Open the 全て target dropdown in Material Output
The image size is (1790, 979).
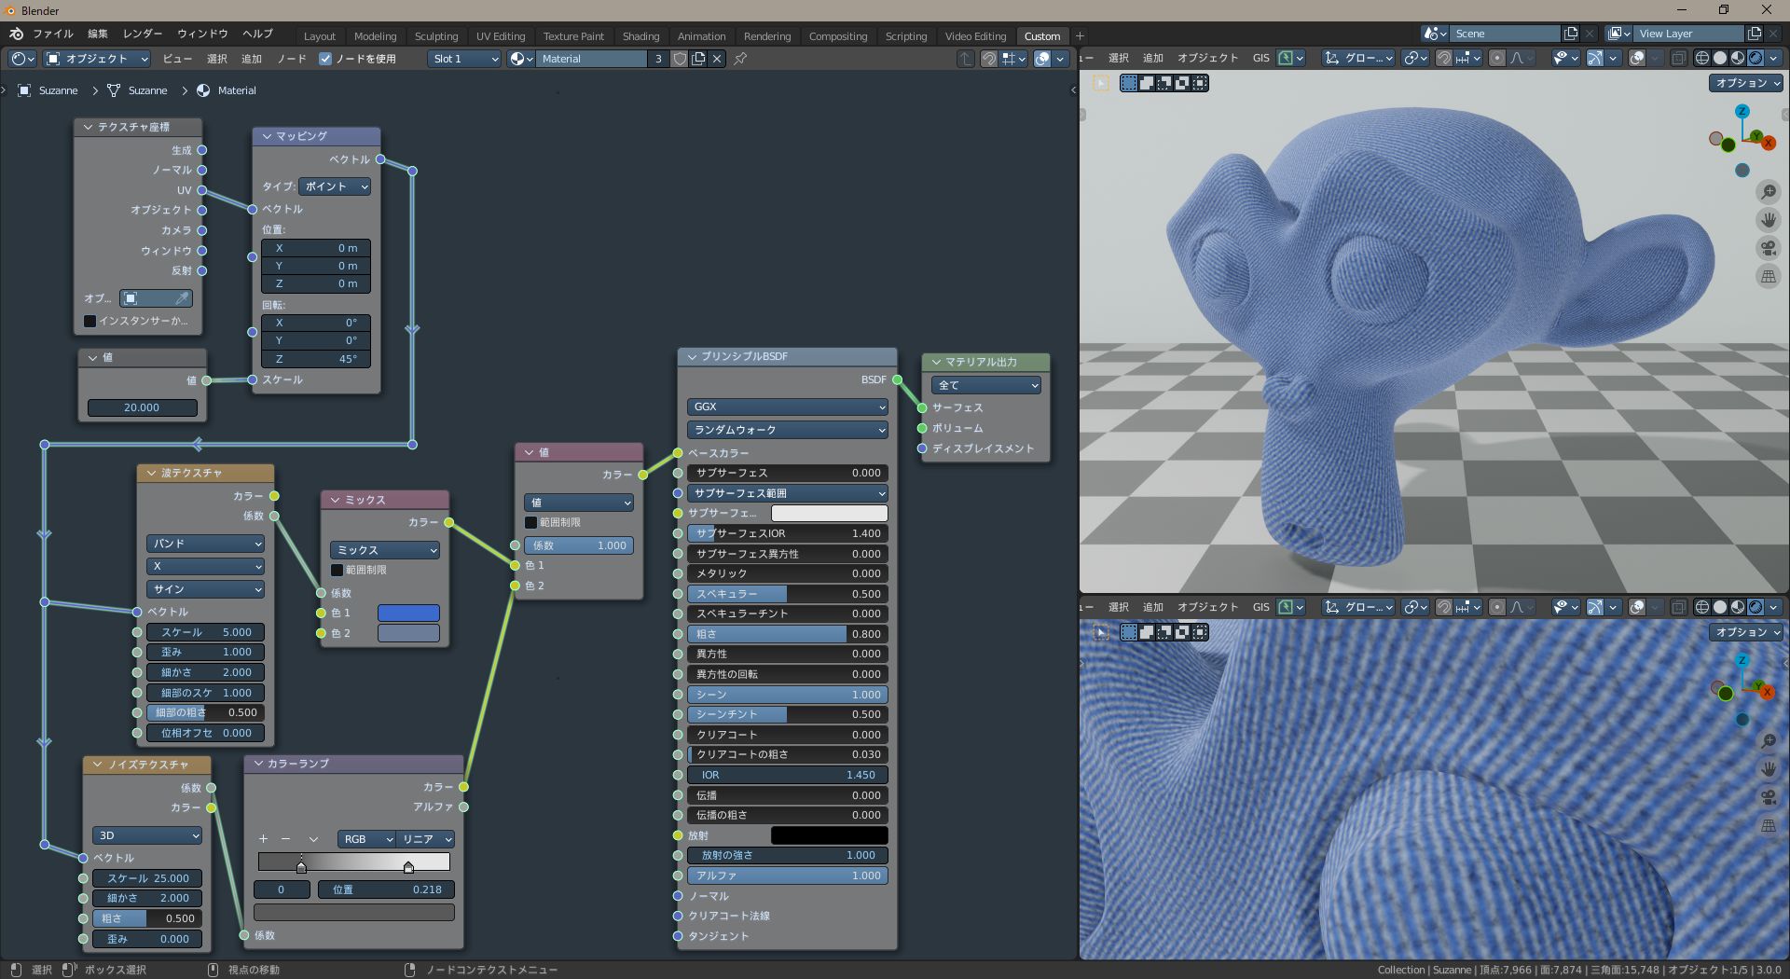tap(986, 385)
